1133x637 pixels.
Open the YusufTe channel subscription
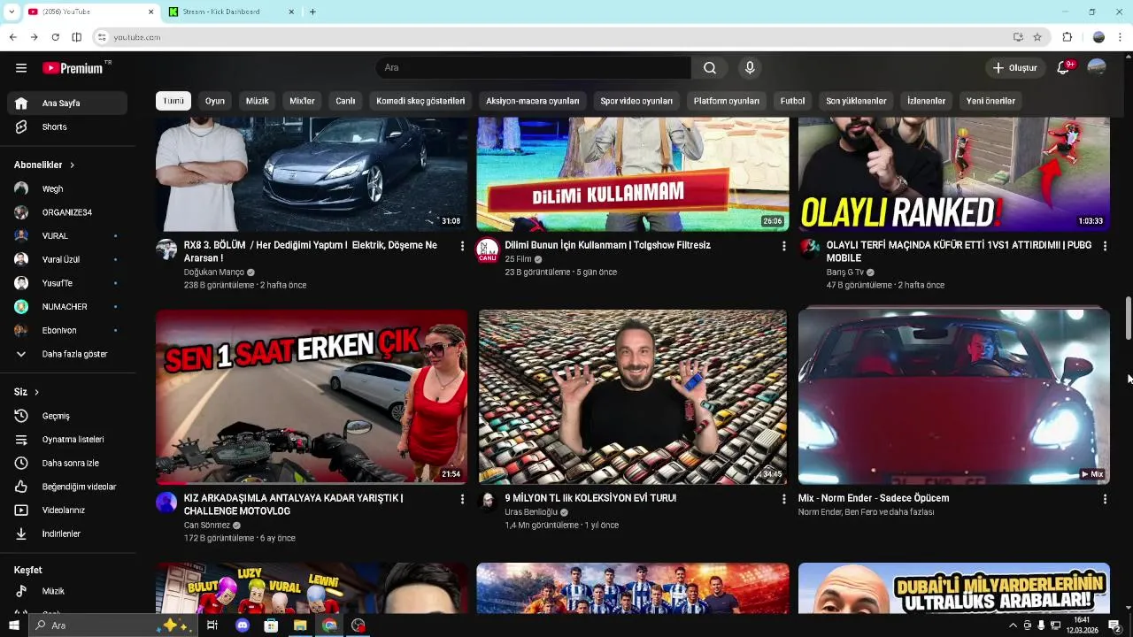pos(67,283)
